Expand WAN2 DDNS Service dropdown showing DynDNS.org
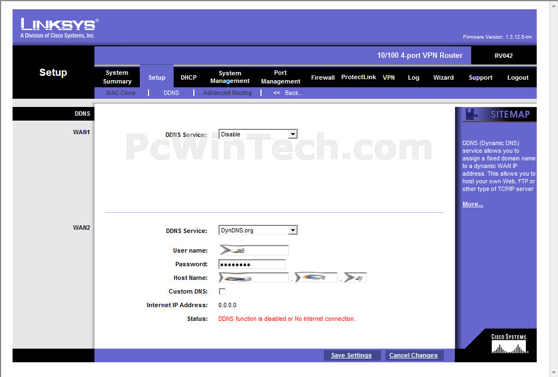Viewport: 558px width, 377px height. click(258, 230)
